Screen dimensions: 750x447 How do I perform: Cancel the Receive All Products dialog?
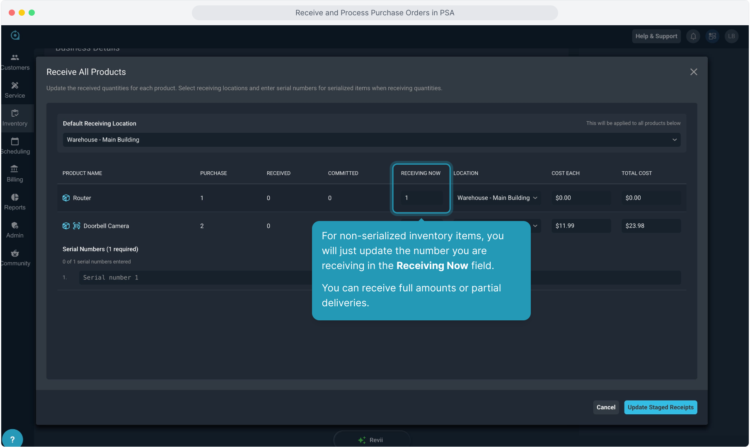click(606, 407)
